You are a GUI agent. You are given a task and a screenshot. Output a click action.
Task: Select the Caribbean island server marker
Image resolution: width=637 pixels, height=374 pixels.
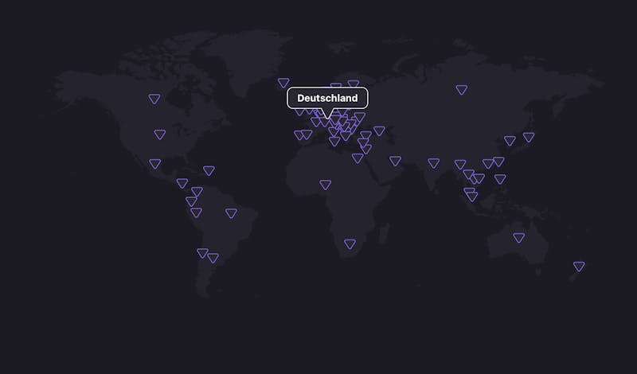pyautogui.click(x=209, y=170)
